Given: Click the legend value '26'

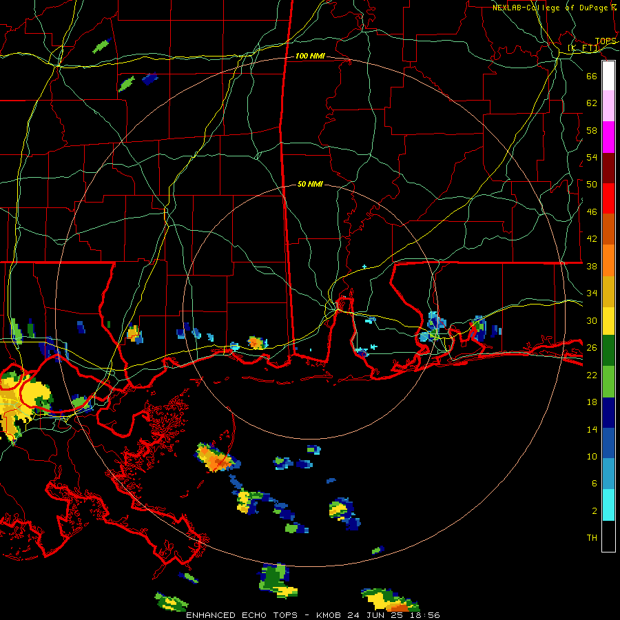Looking at the screenshot, I should (x=592, y=348).
